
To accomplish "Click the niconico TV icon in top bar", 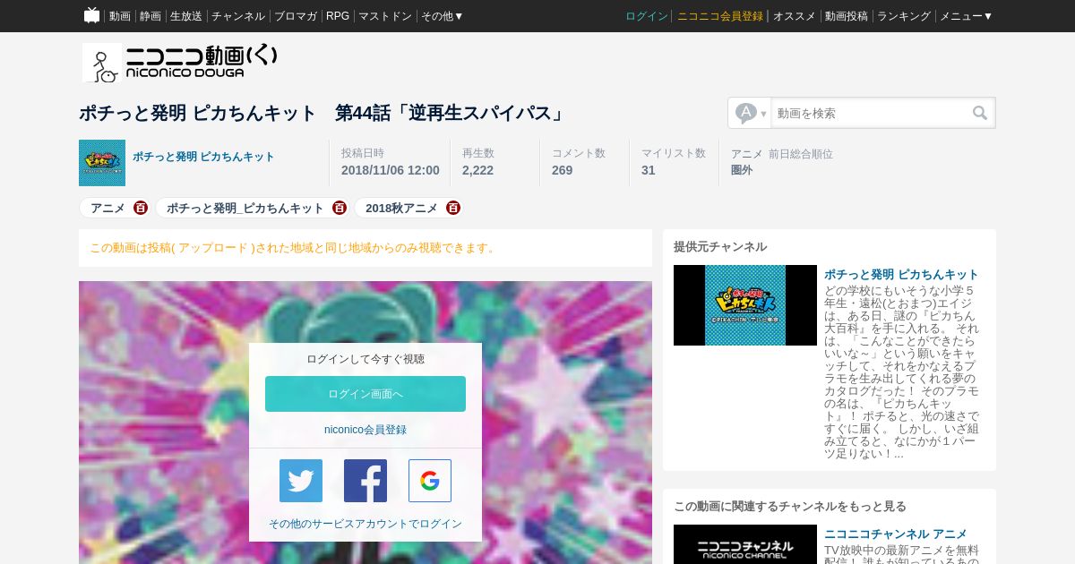I will tap(91, 15).
